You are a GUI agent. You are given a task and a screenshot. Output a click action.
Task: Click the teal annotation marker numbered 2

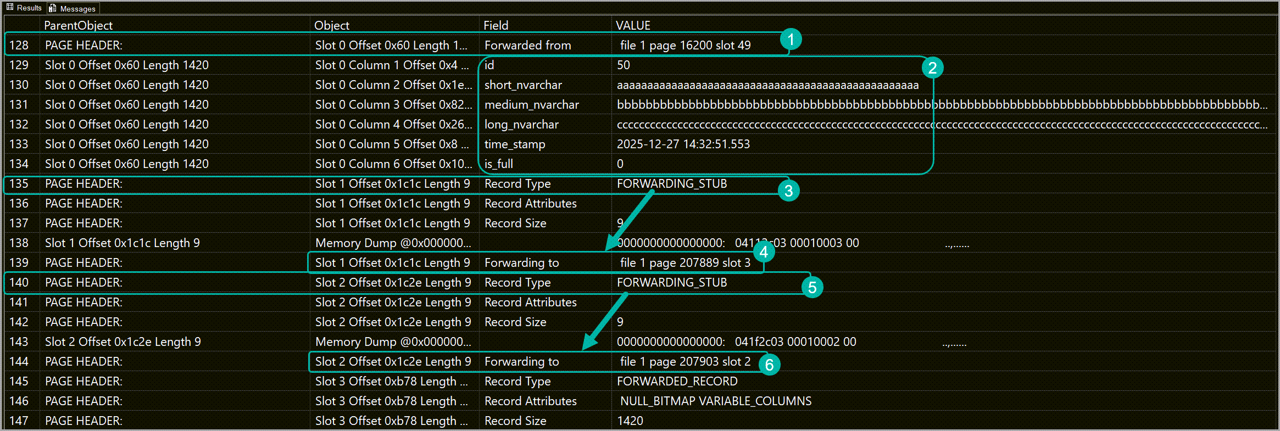(932, 68)
